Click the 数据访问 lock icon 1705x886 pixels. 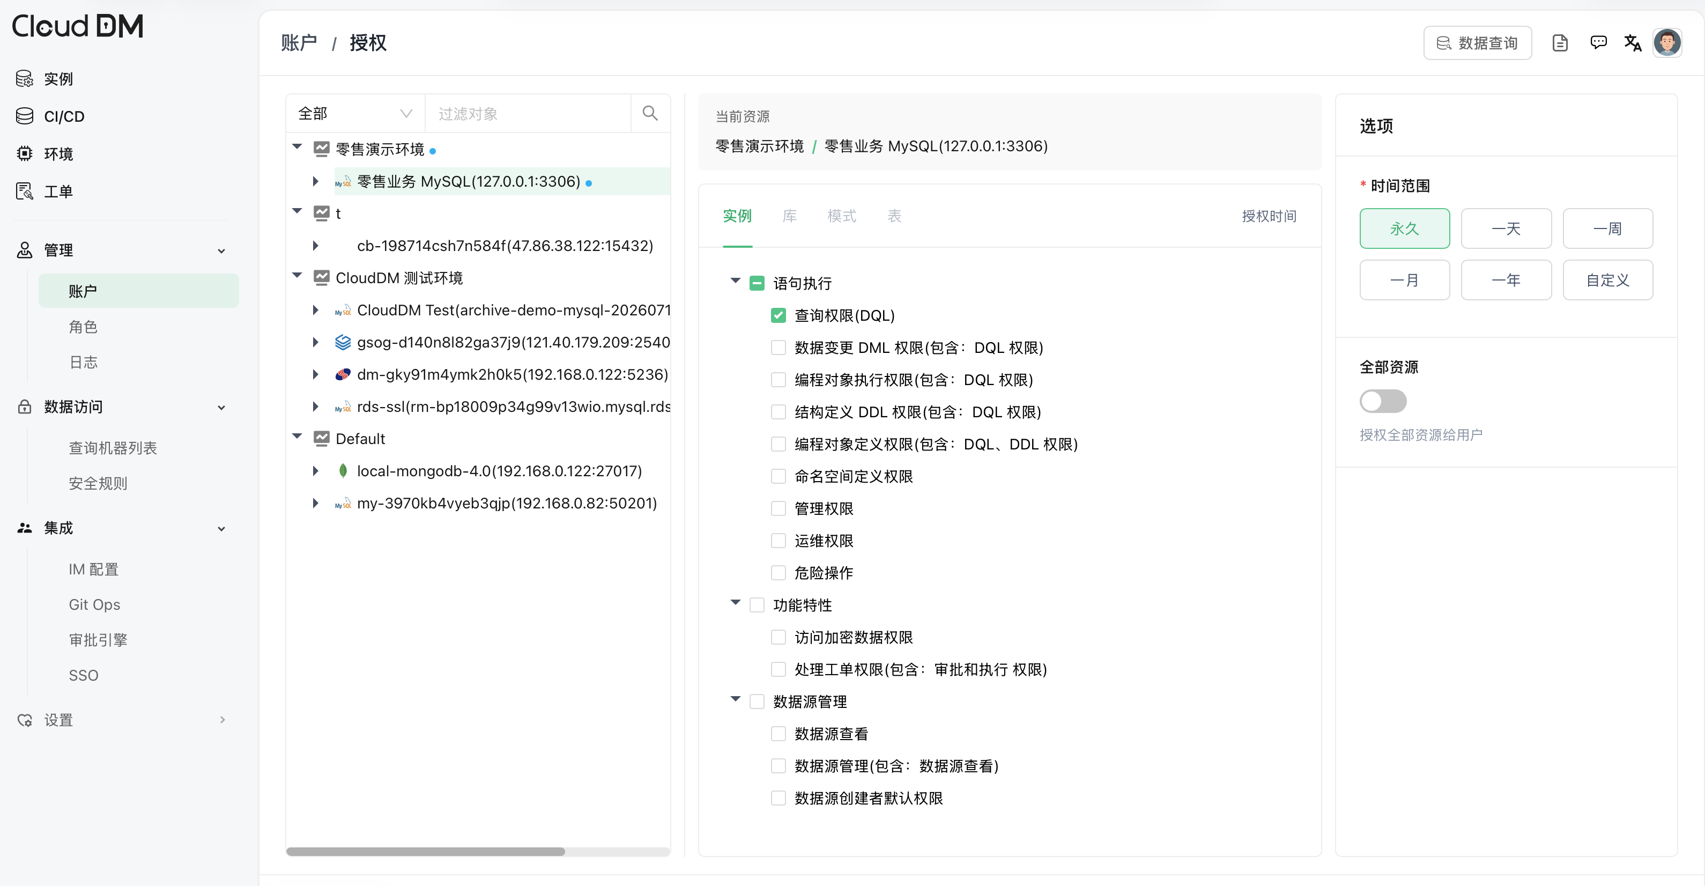coord(25,407)
